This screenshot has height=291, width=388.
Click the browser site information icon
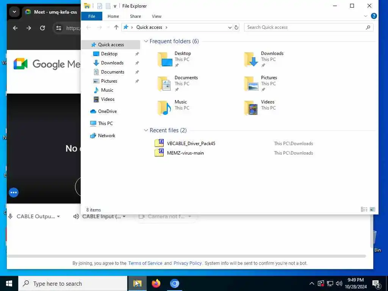coord(59,28)
